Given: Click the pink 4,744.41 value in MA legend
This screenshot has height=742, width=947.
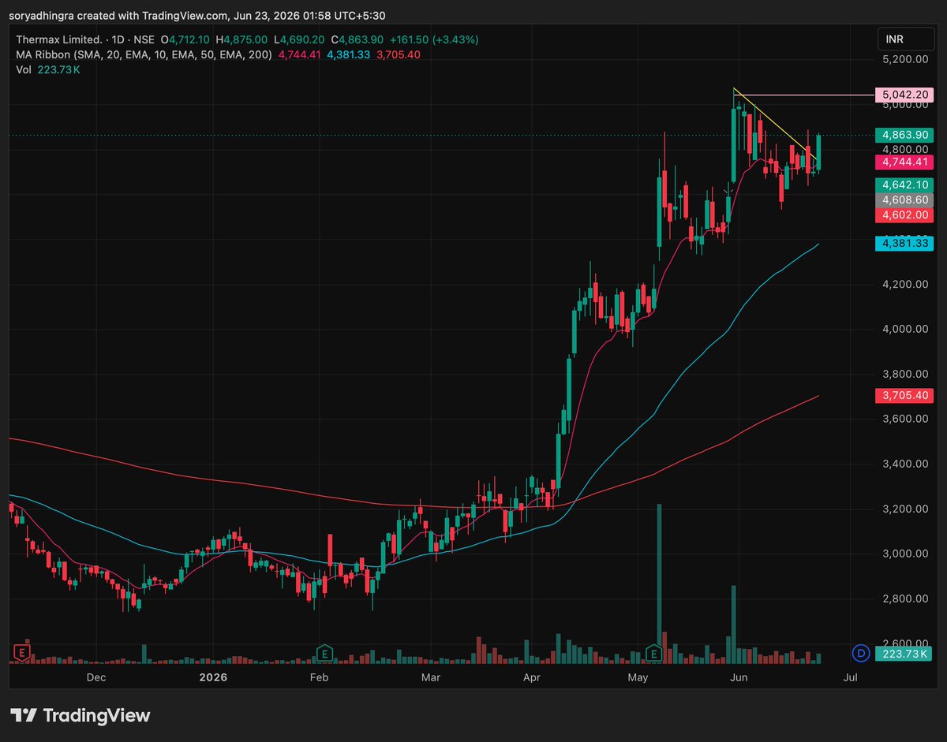Looking at the screenshot, I should [x=299, y=54].
